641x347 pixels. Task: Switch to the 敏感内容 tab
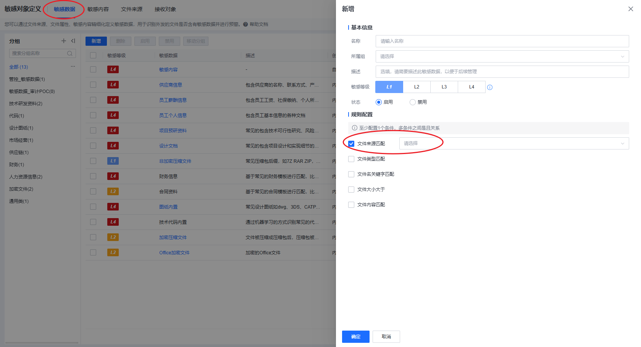click(98, 9)
